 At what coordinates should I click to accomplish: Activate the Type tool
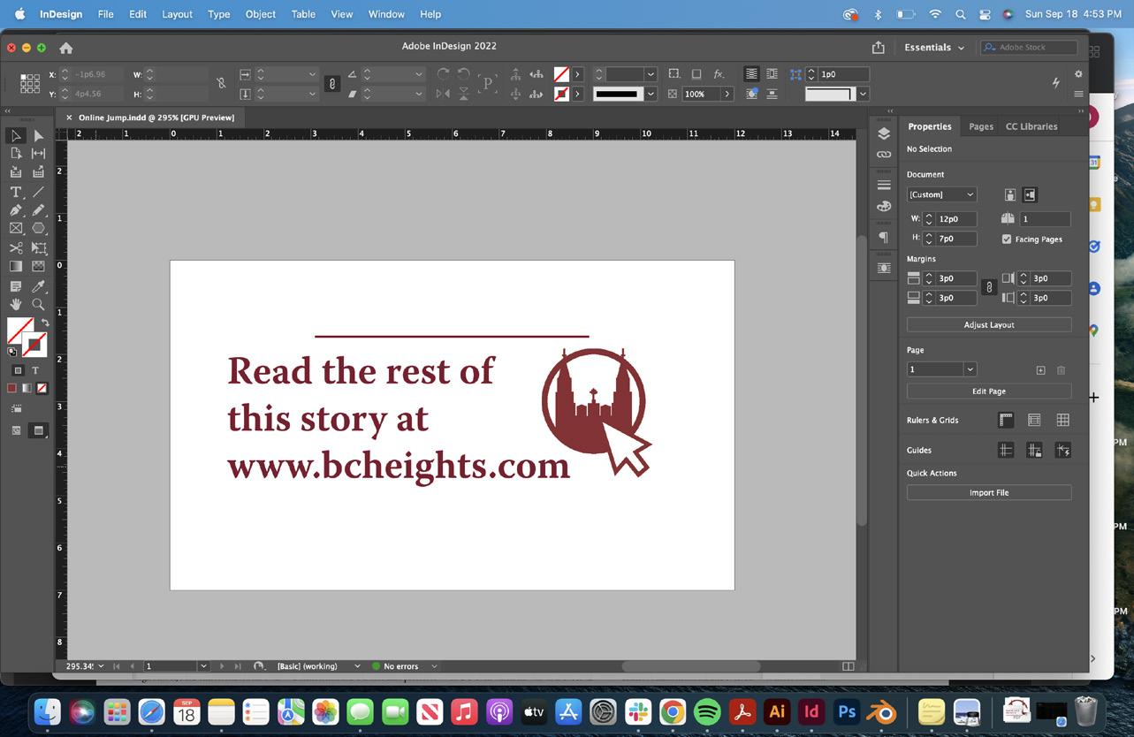click(16, 192)
